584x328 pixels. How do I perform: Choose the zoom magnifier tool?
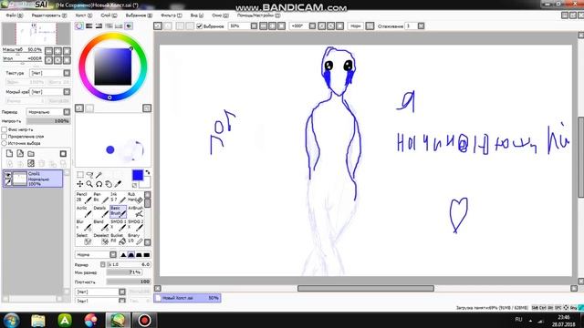pyautogui.click(x=89, y=184)
